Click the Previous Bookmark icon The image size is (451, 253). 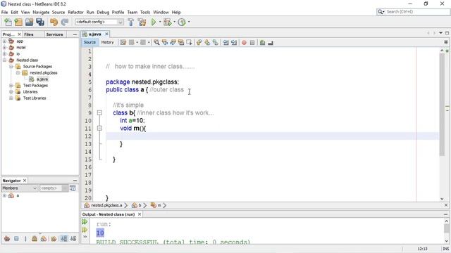tap(199, 42)
